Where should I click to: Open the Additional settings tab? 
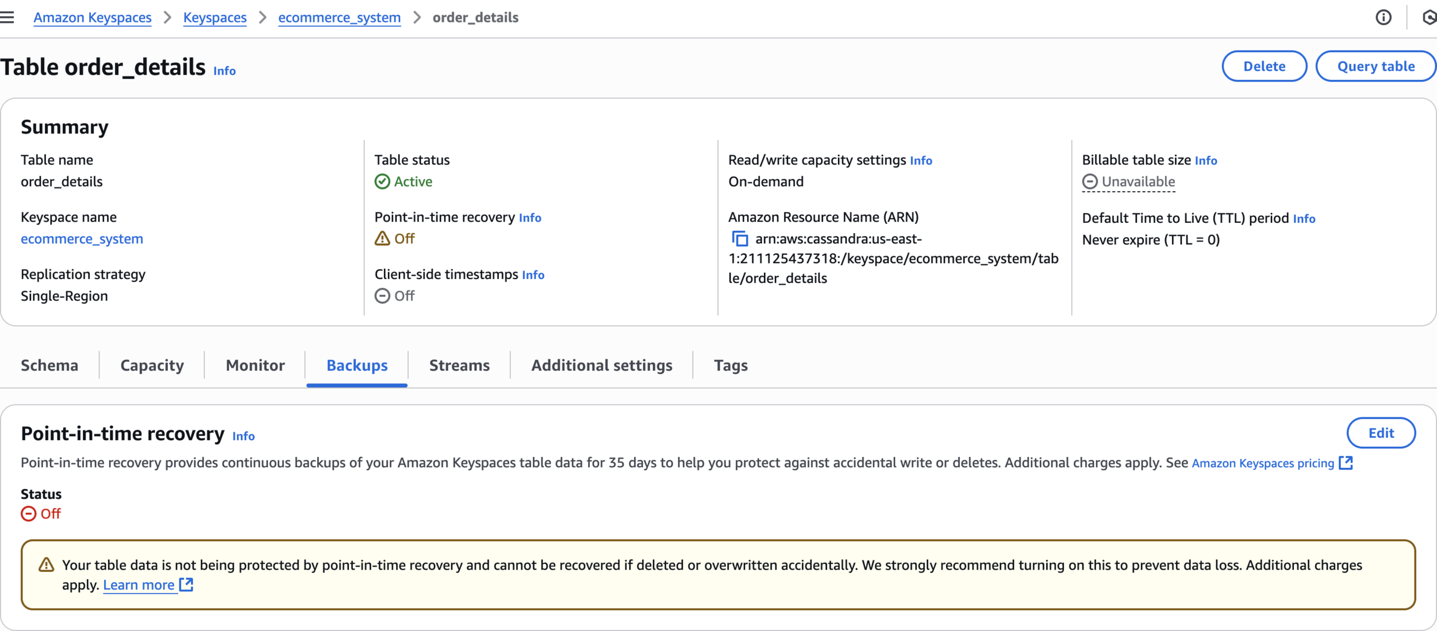pos(601,365)
